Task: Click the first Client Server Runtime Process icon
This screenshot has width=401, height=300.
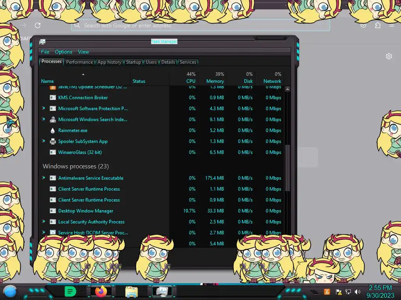Action: [53, 189]
